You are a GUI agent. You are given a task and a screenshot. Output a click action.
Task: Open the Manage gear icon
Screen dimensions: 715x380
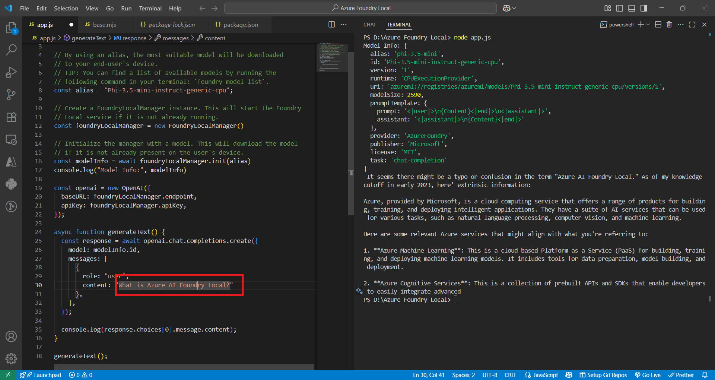pyautogui.click(x=11, y=358)
